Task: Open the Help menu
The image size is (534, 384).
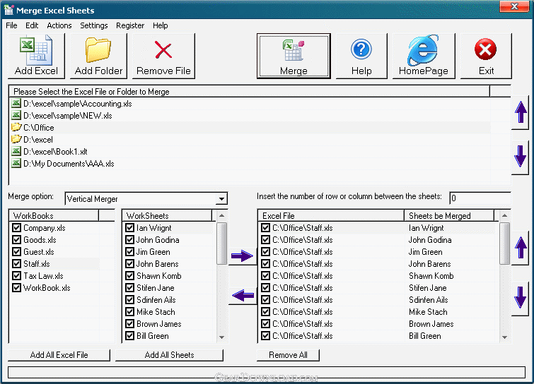Action: (x=160, y=25)
